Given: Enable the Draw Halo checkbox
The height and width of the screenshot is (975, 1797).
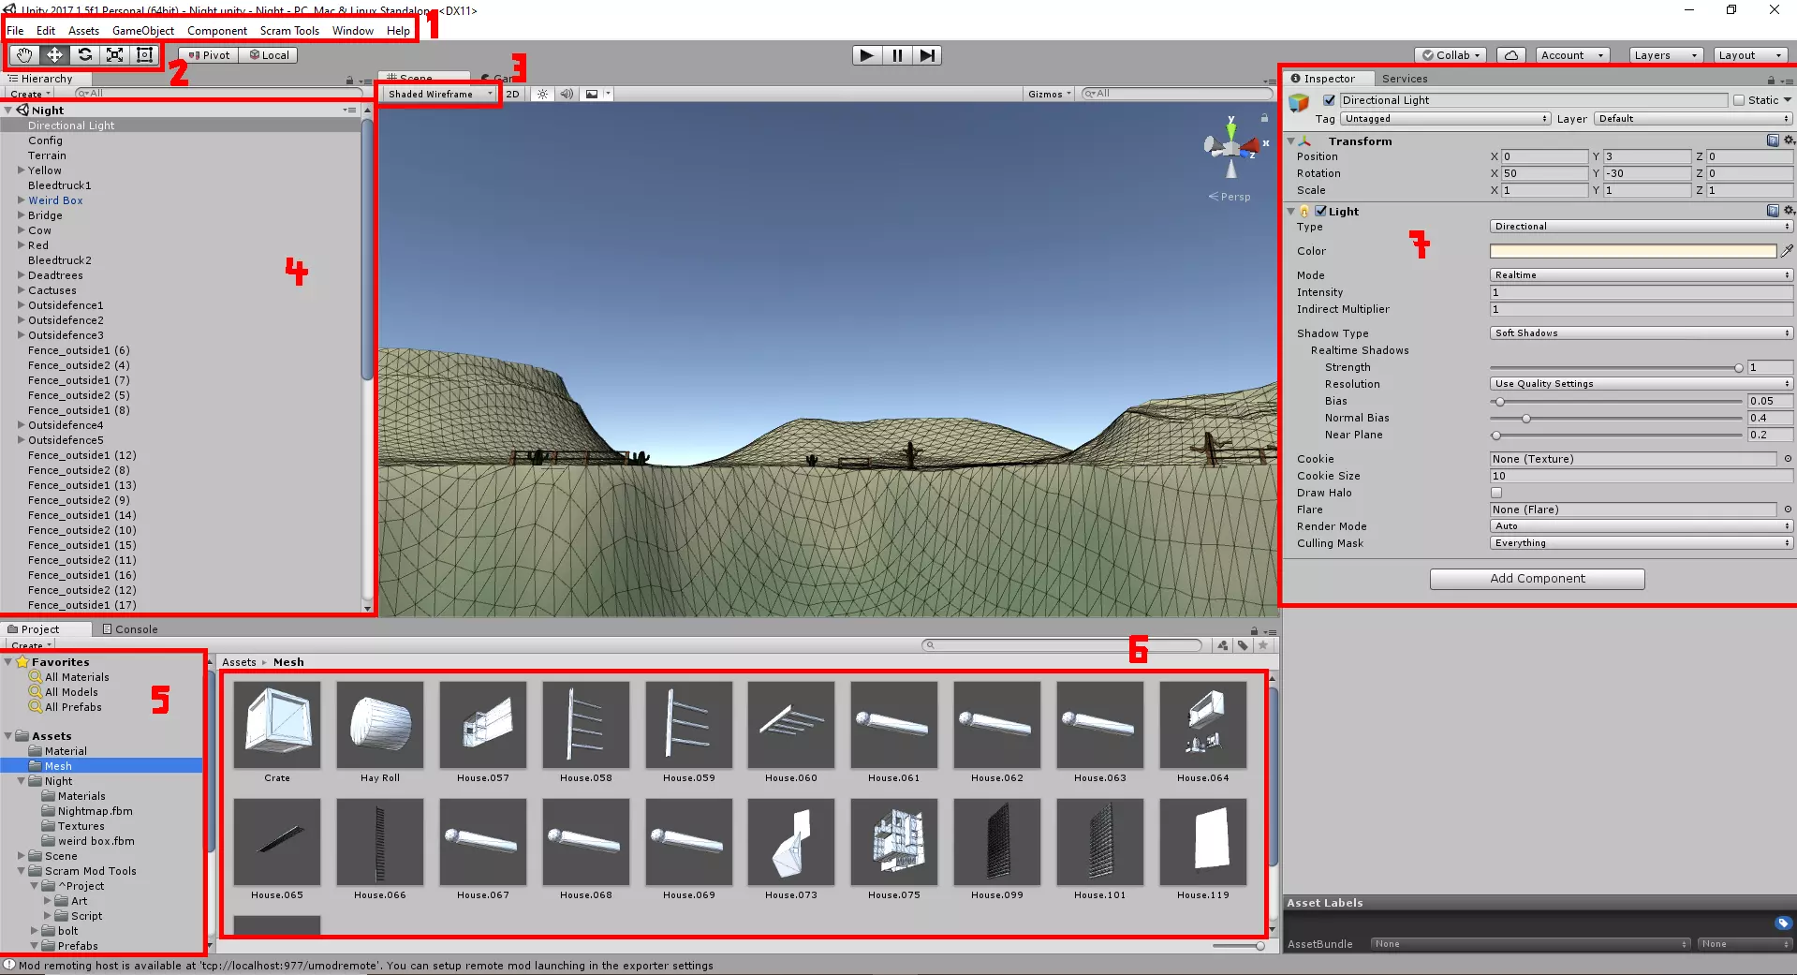Looking at the screenshot, I should coord(1496,493).
